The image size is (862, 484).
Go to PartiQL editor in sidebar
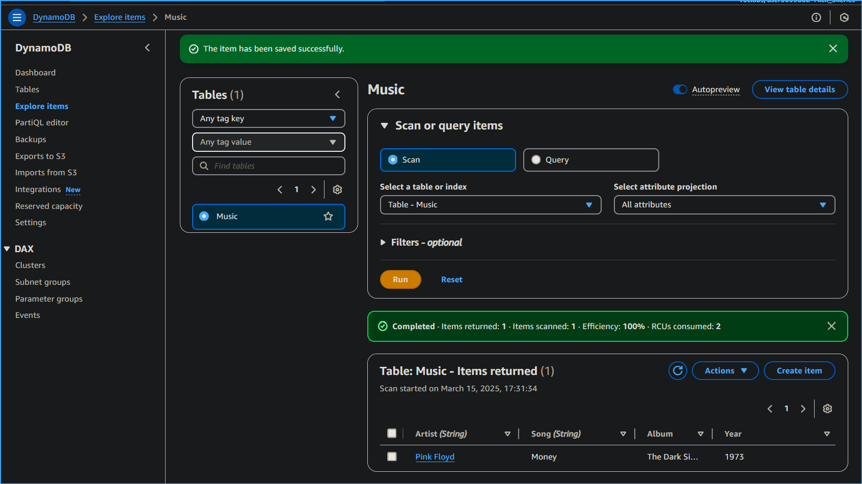(x=42, y=123)
